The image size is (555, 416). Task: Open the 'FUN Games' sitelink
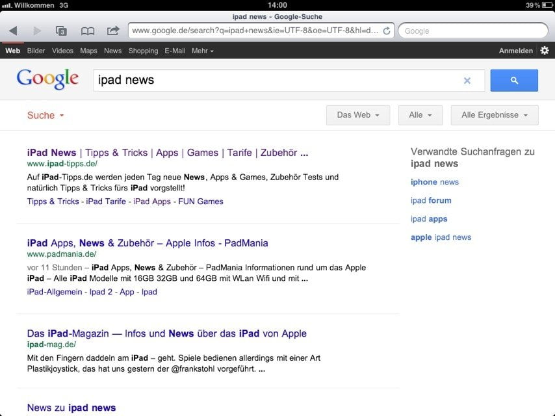pos(201,201)
